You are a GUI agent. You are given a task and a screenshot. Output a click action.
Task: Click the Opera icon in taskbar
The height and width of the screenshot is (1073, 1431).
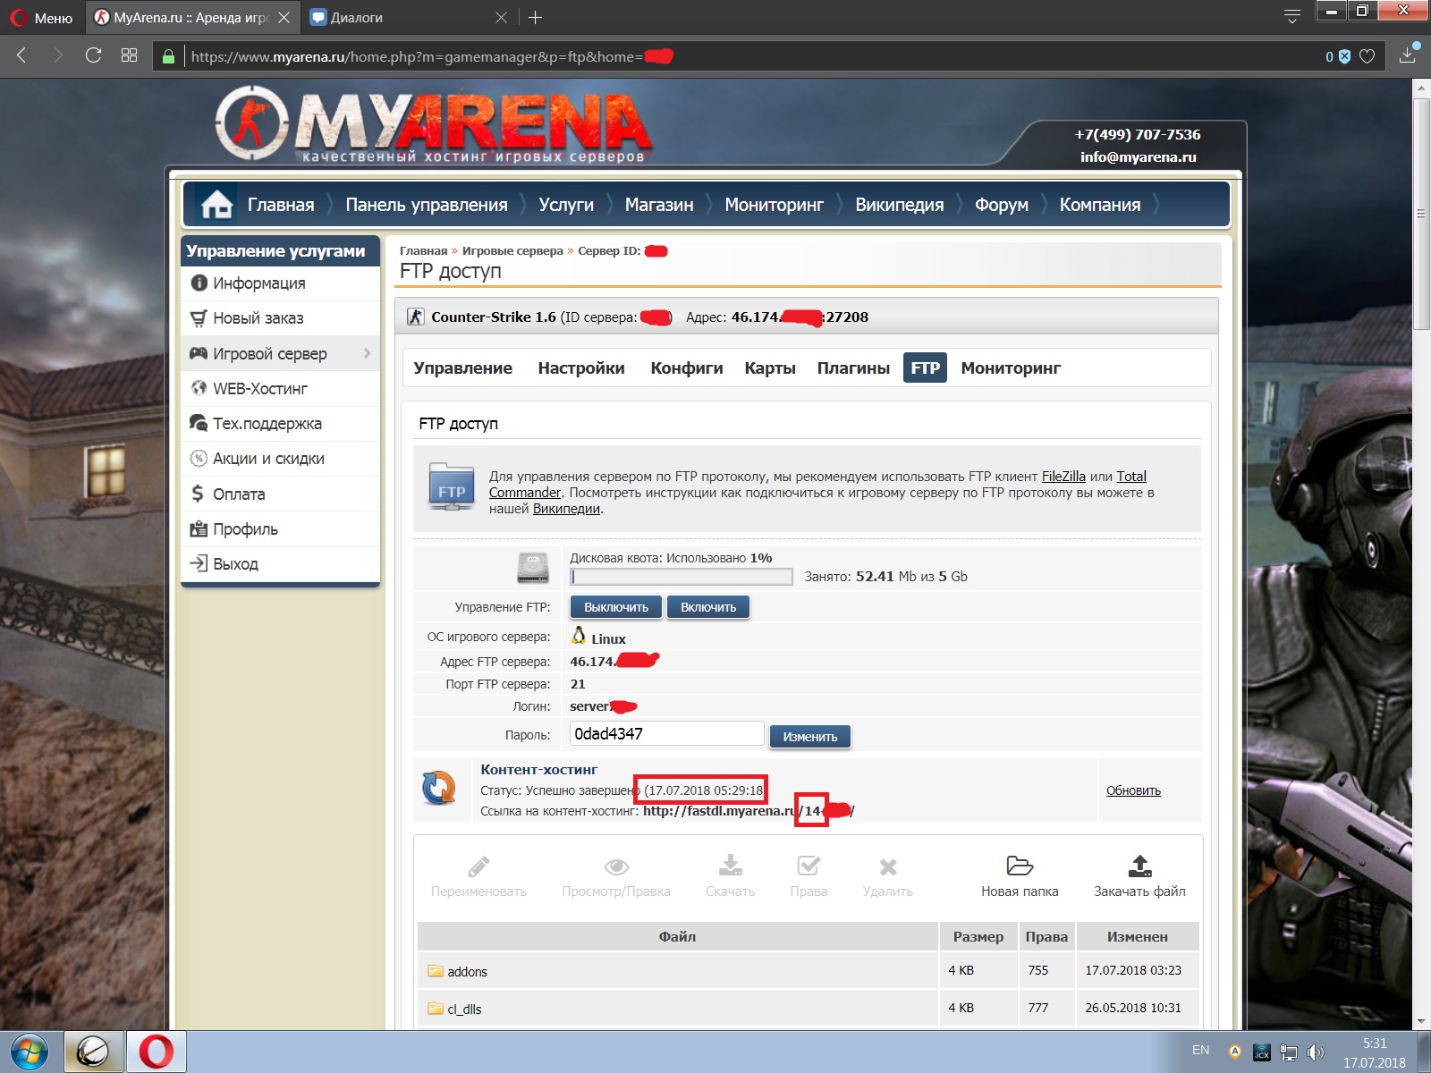pos(157,1052)
